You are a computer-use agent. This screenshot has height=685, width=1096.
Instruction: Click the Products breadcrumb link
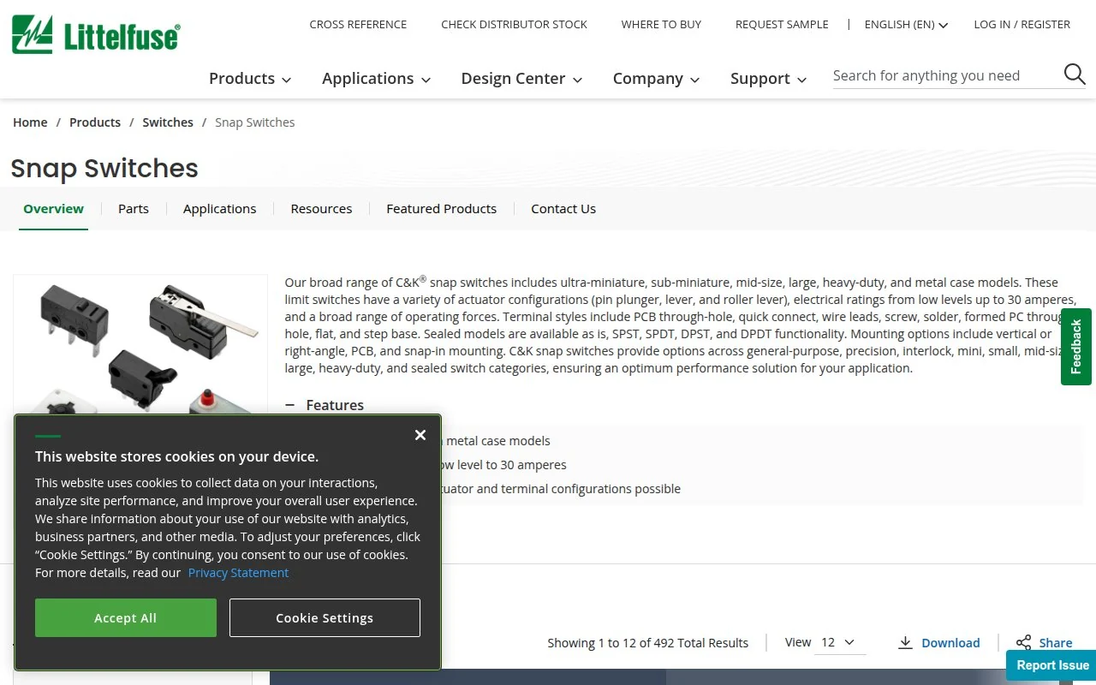coord(95,122)
